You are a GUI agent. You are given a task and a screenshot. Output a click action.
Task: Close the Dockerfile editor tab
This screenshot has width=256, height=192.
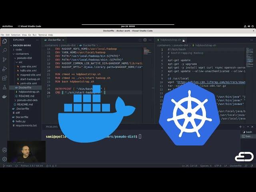[63, 40]
